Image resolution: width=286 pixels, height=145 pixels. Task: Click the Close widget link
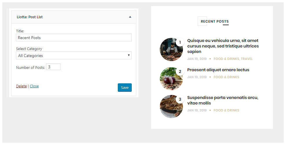[34, 86]
